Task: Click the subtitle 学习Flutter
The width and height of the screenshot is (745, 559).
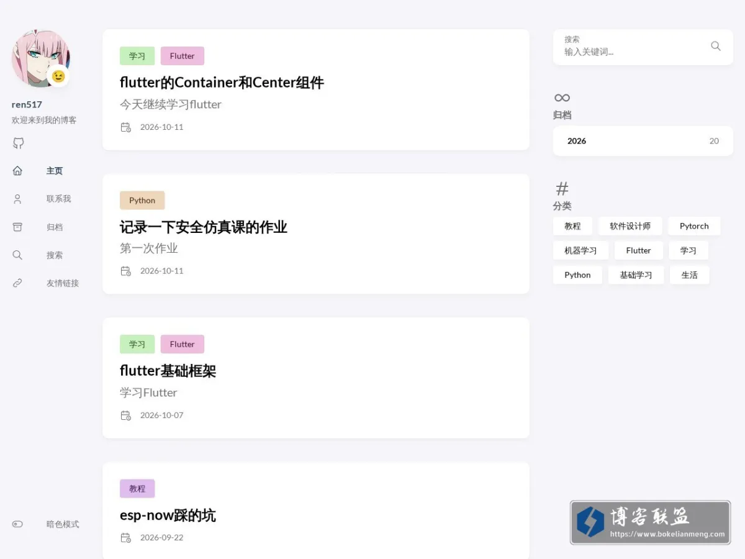Action: click(x=148, y=393)
